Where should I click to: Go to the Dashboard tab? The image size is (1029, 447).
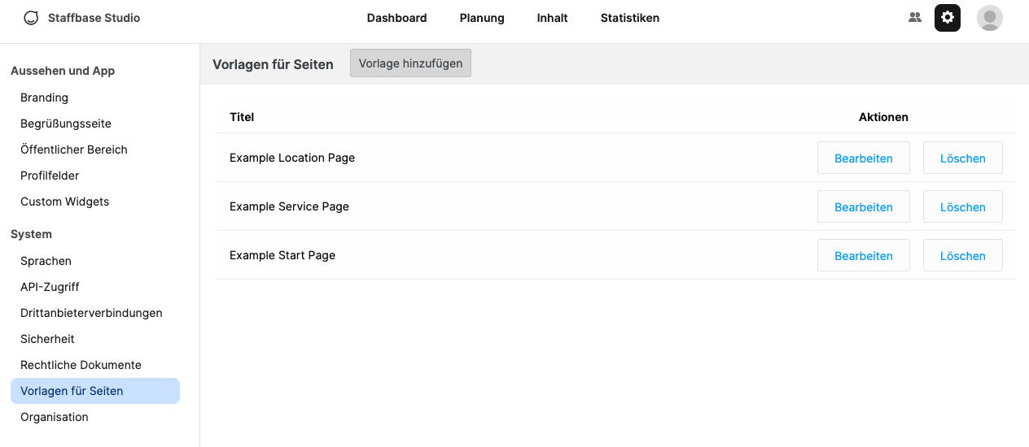click(x=396, y=18)
